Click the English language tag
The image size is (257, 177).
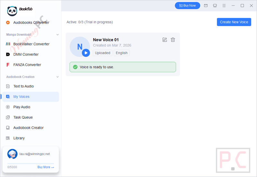pos(122,53)
